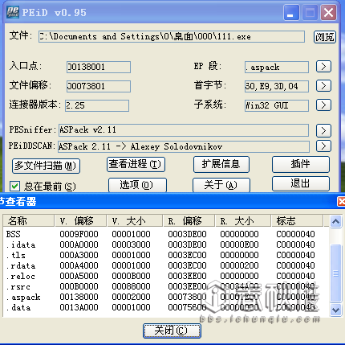The width and height of the screenshot is (345, 345).
Task: Click 标志 column header
Action: click(297, 221)
